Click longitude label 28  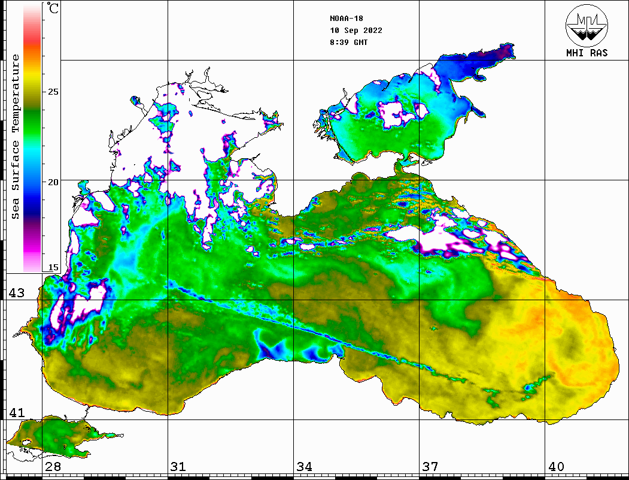[53, 467]
